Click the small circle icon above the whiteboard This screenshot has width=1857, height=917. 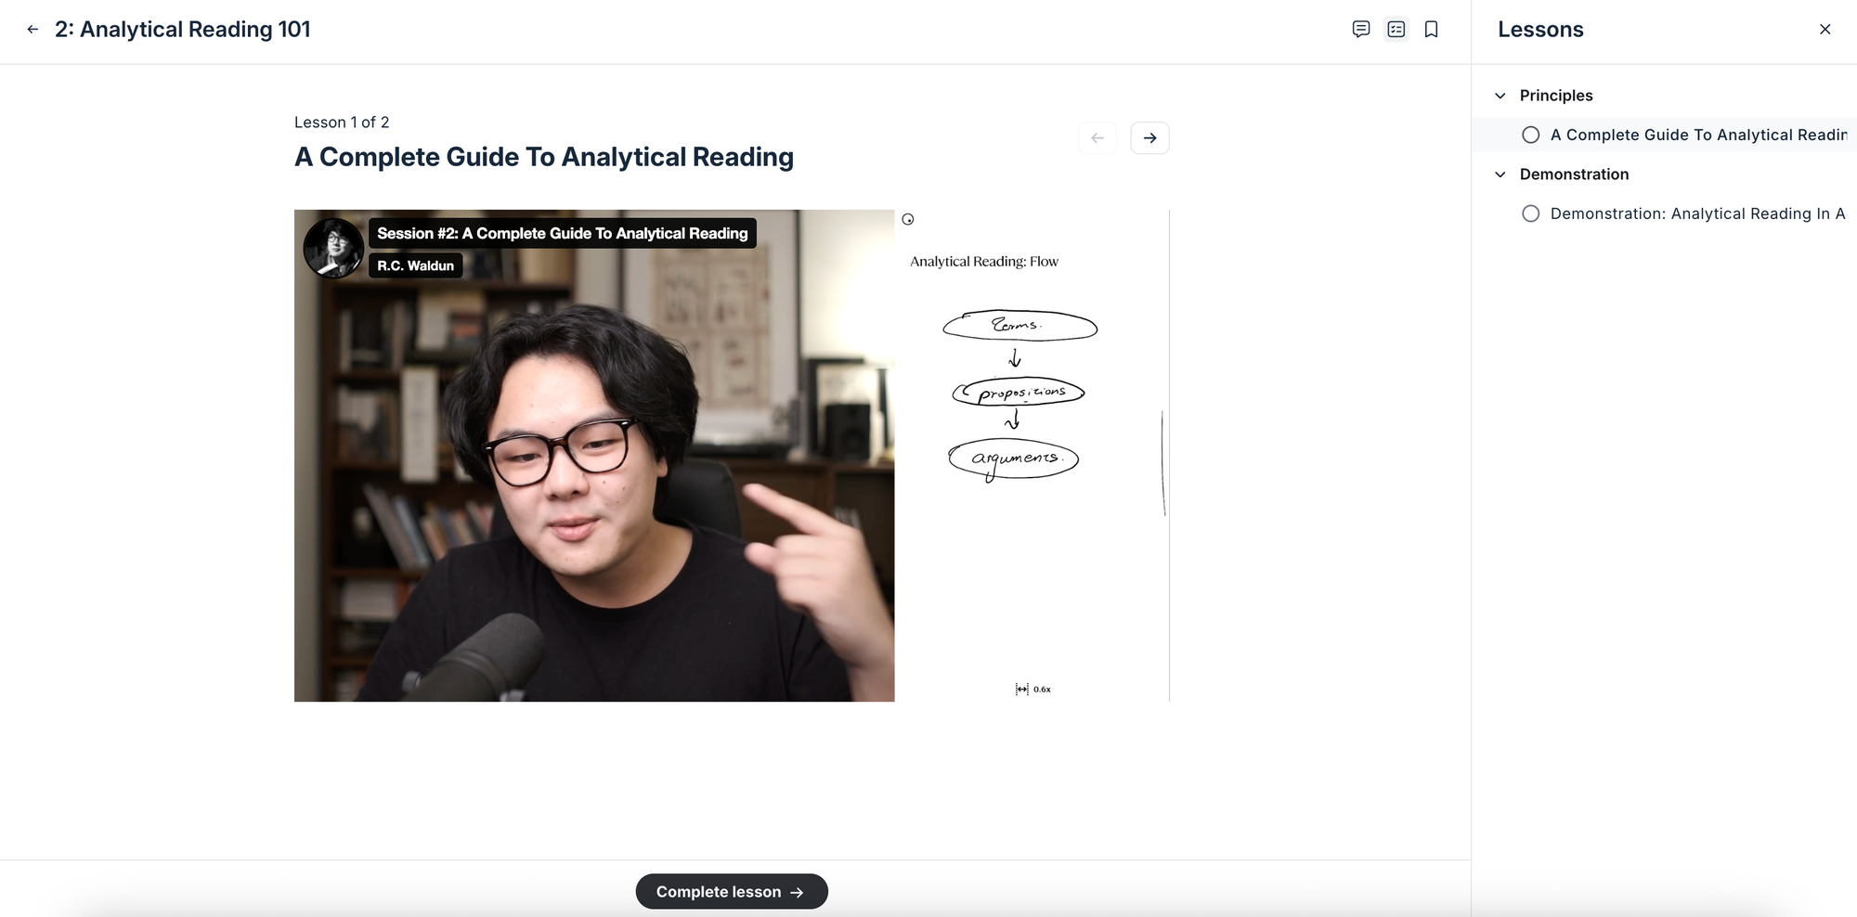point(908,220)
